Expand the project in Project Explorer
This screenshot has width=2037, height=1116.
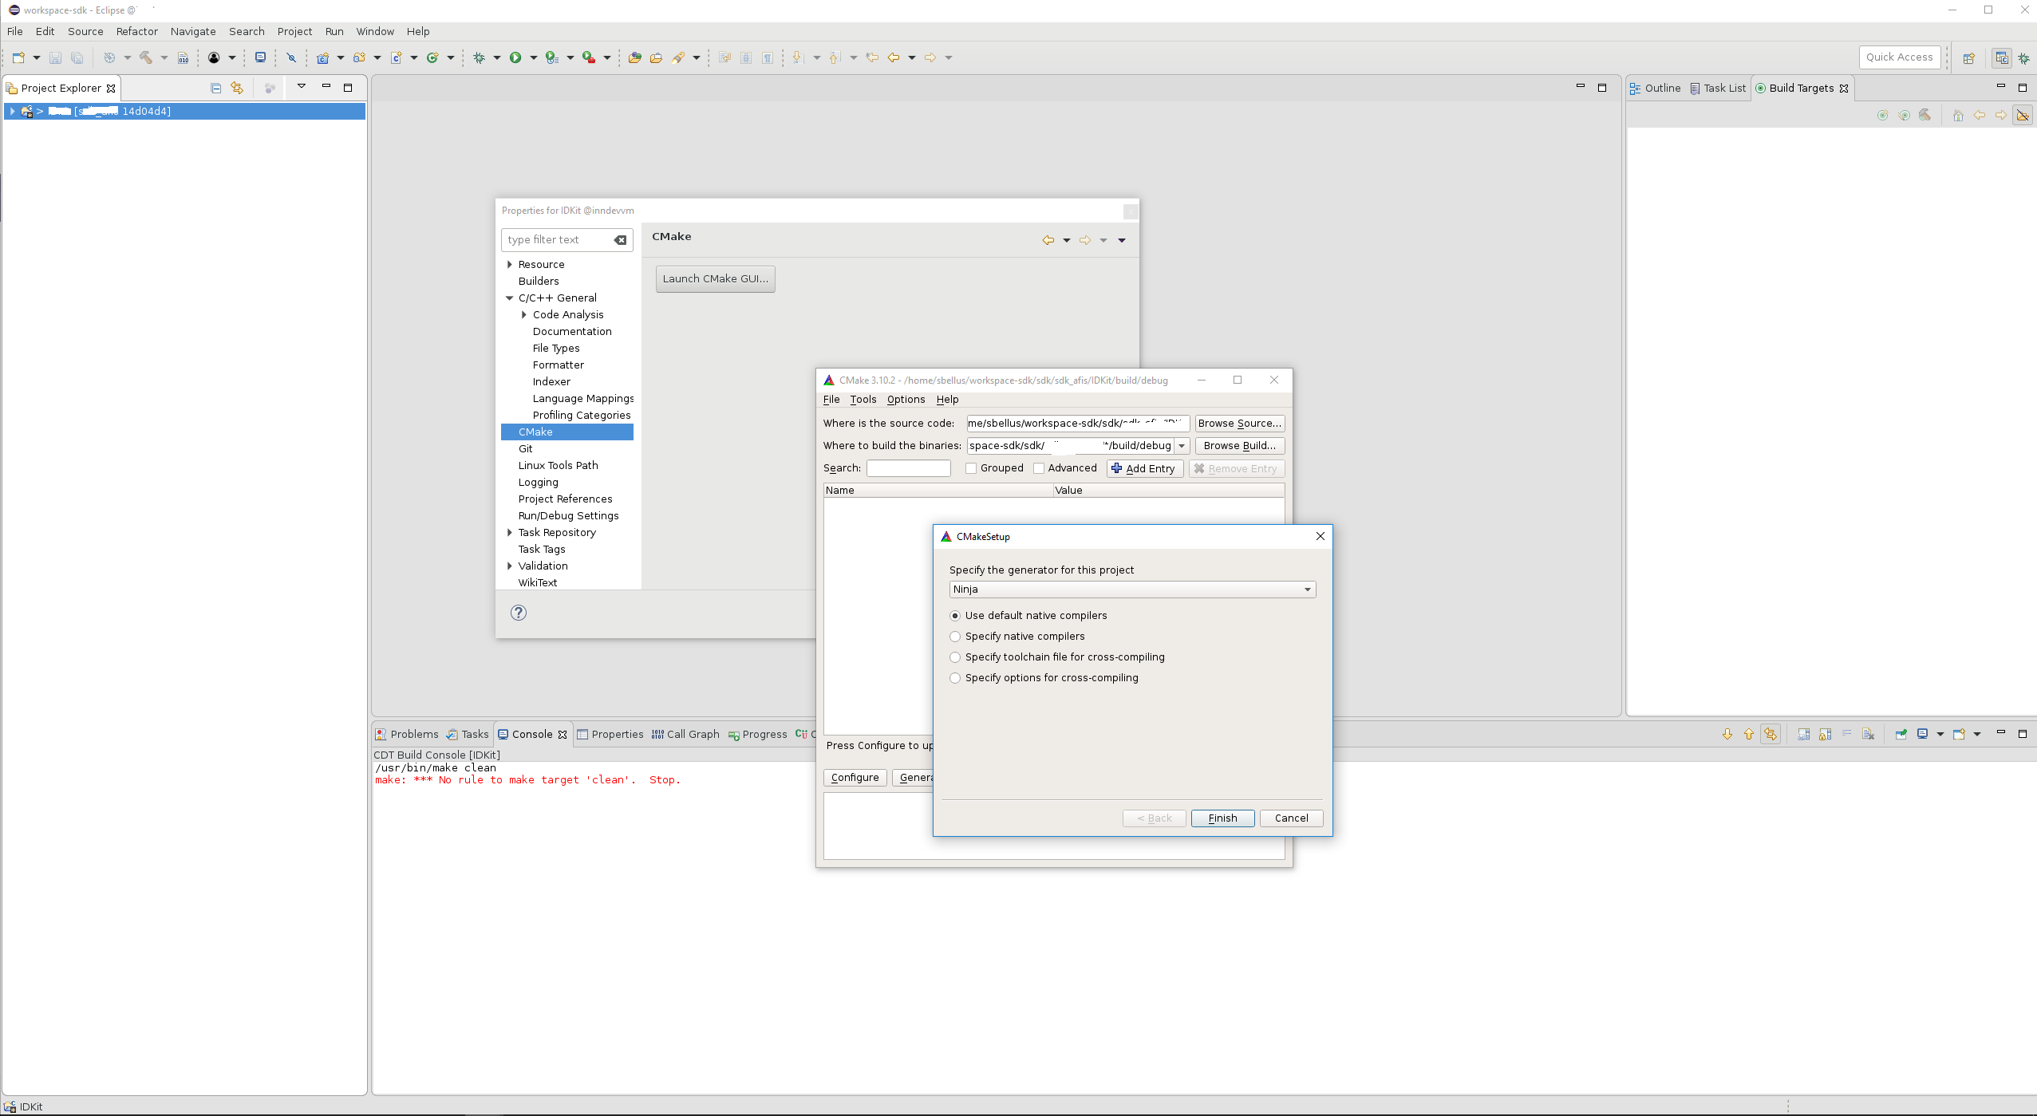click(x=12, y=111)
